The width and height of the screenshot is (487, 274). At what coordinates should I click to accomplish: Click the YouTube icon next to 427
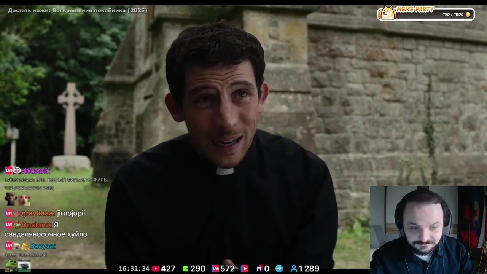(155, 269)
